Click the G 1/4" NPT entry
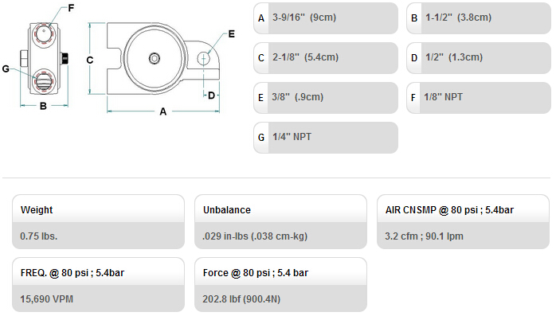556x316 pixels. click(x=326, y=138)
